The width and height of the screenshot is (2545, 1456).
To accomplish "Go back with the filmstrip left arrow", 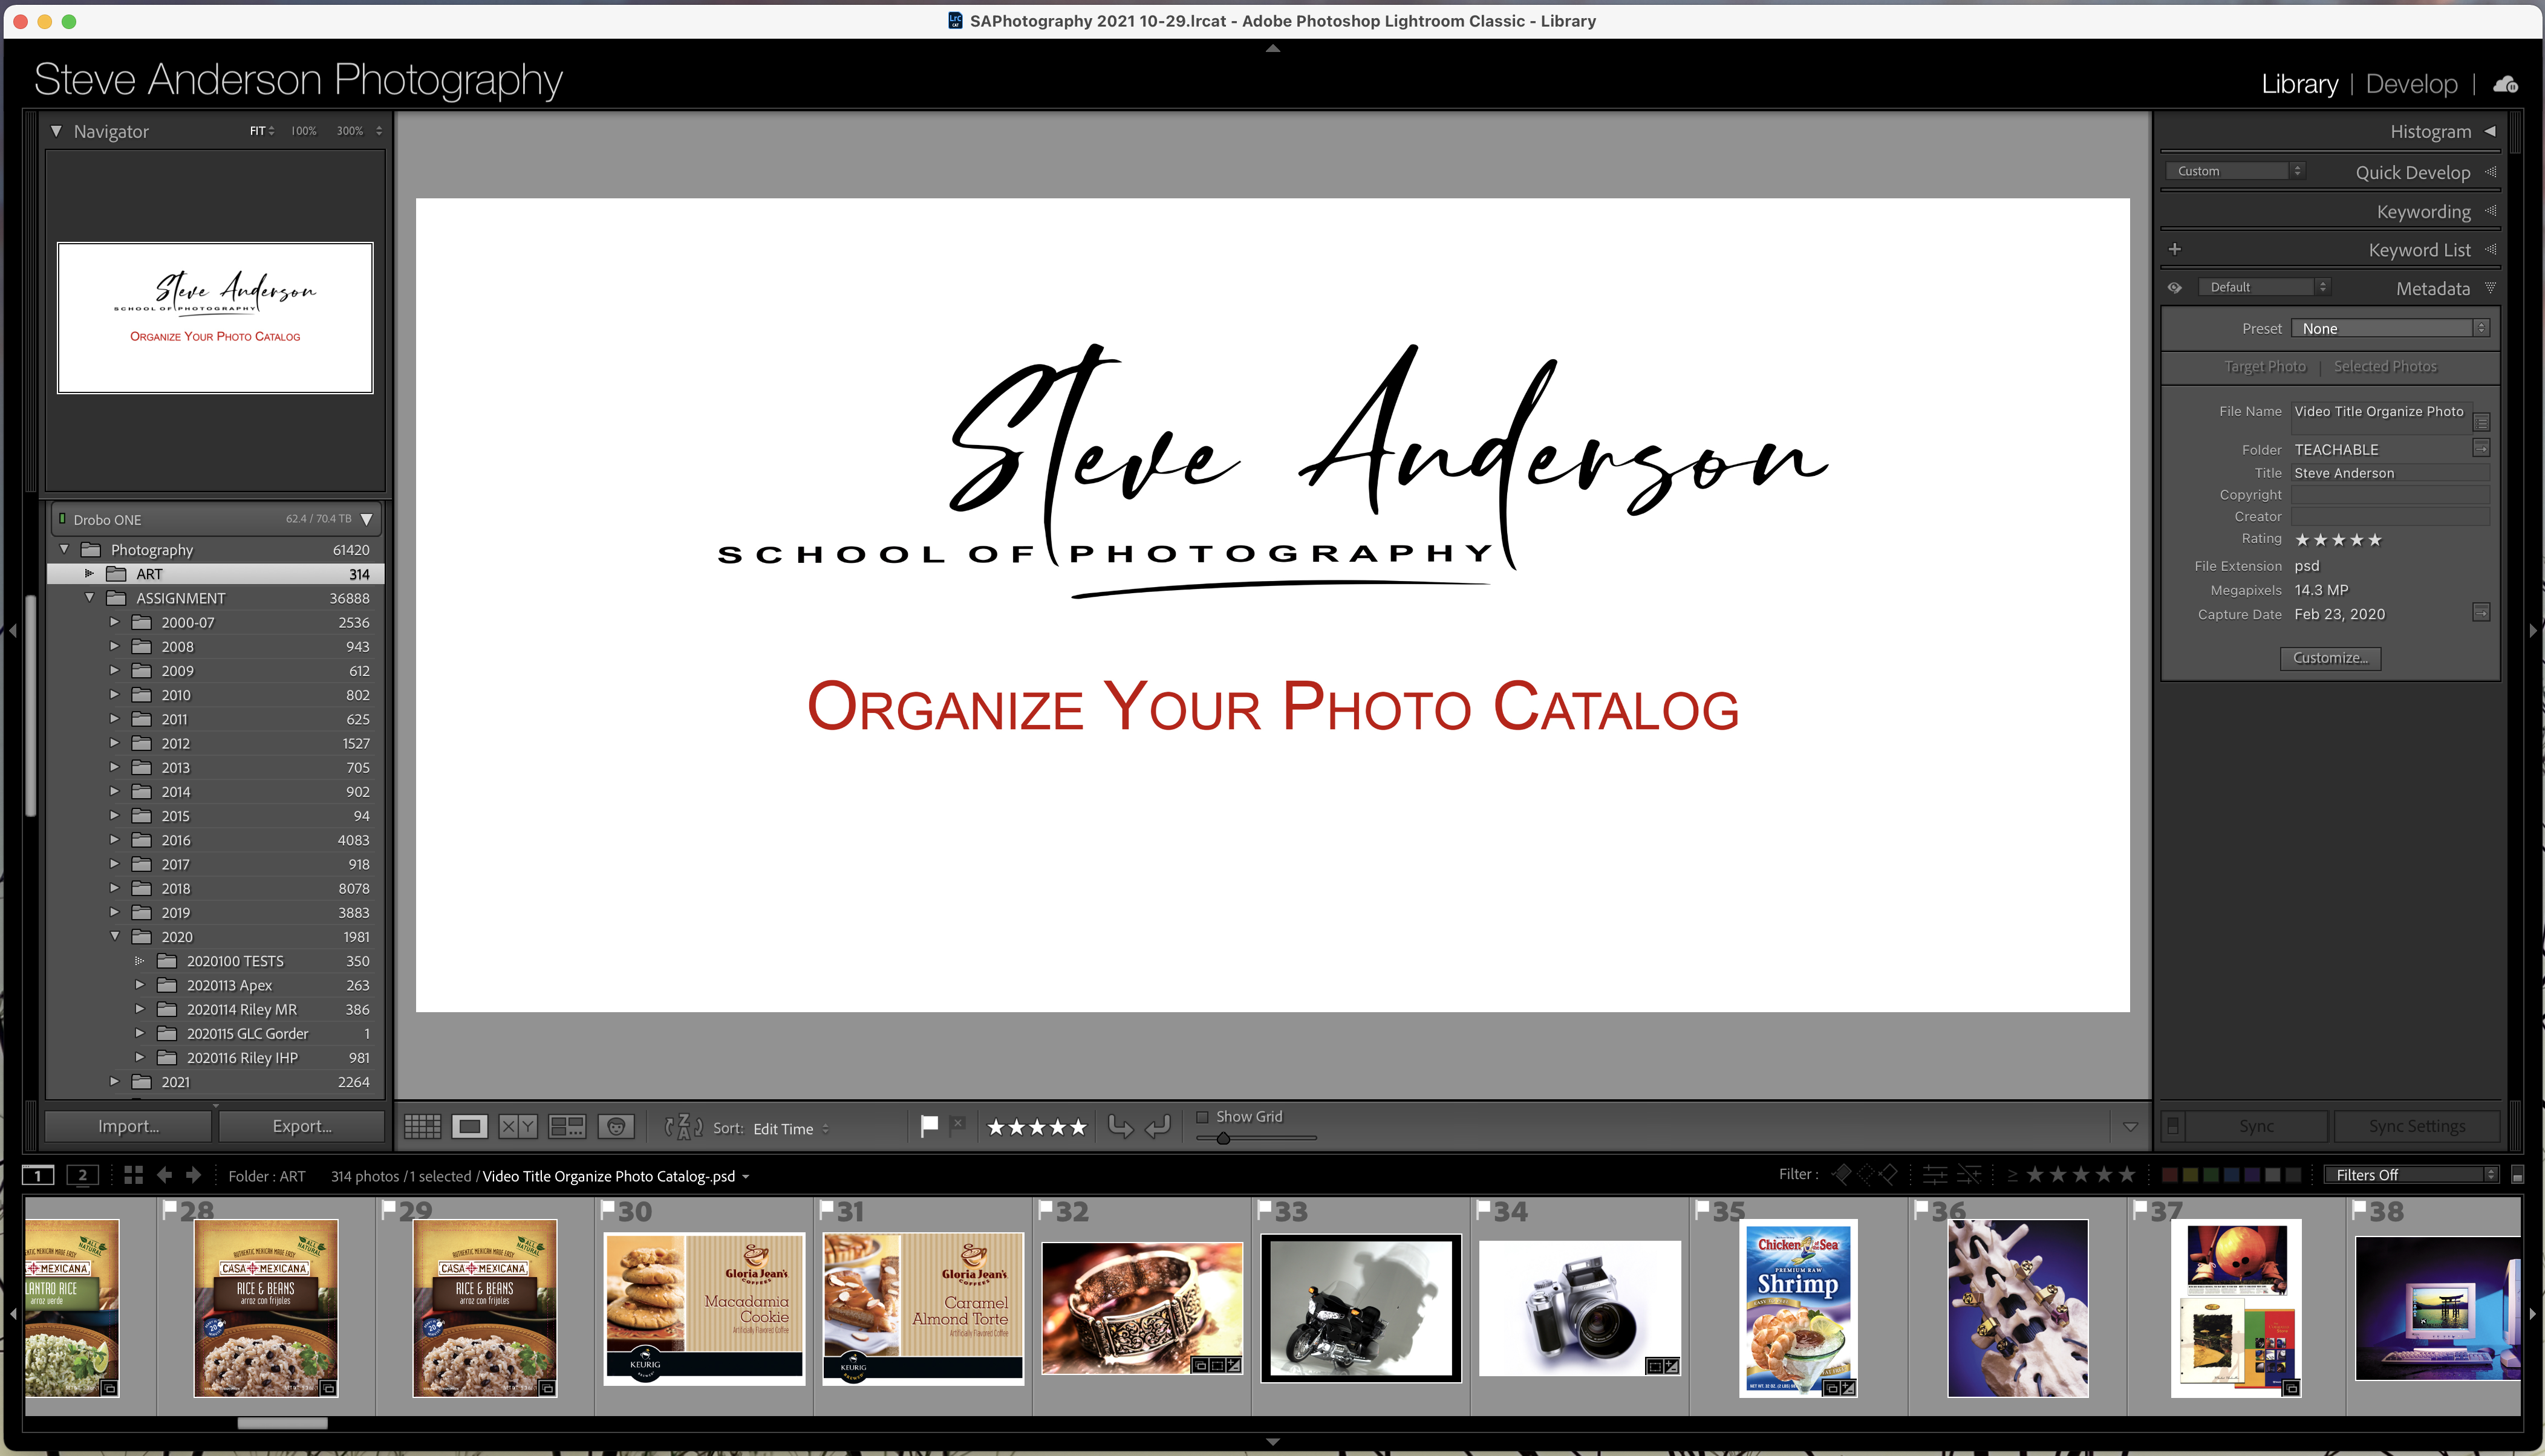I will (164, 1175).
